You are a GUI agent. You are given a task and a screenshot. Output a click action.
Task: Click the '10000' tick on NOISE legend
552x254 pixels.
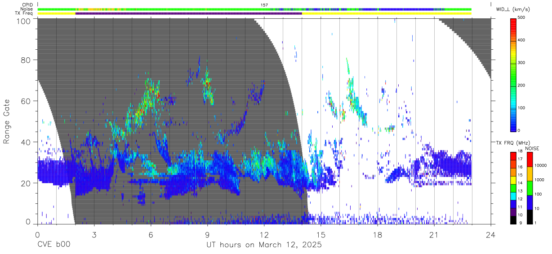tap(541, 165)
